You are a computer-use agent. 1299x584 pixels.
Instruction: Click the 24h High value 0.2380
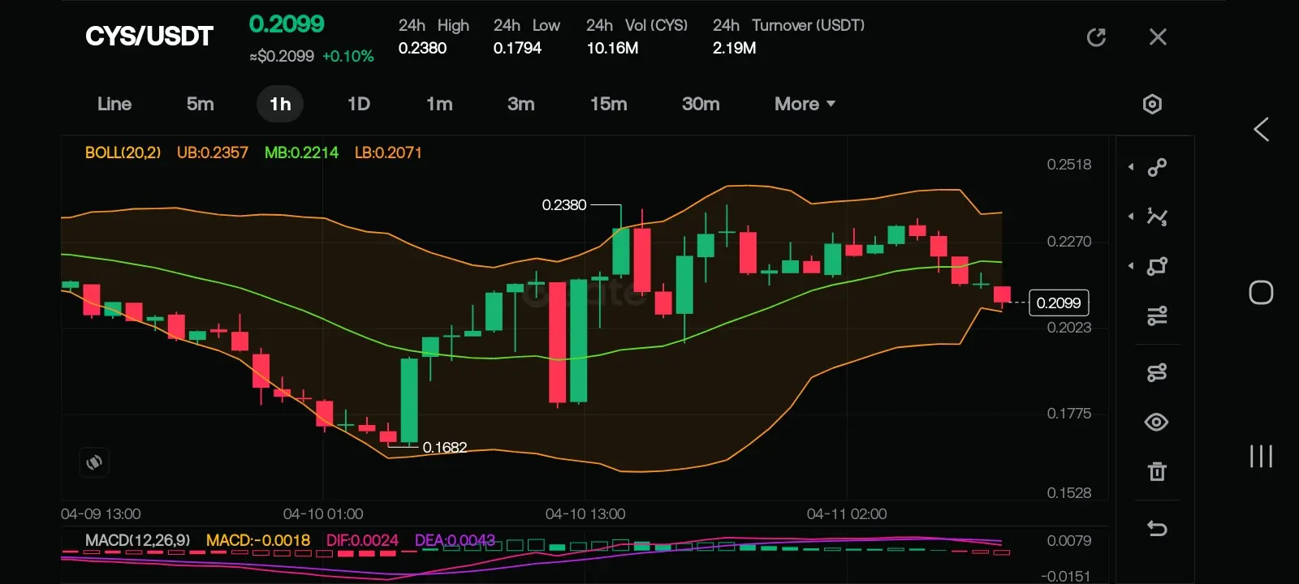click(x=422, y=48)
